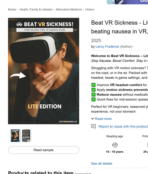This screenshot has height=174, width=148.
Task: Click Report an issue with this product
Action: click(123, 126)
